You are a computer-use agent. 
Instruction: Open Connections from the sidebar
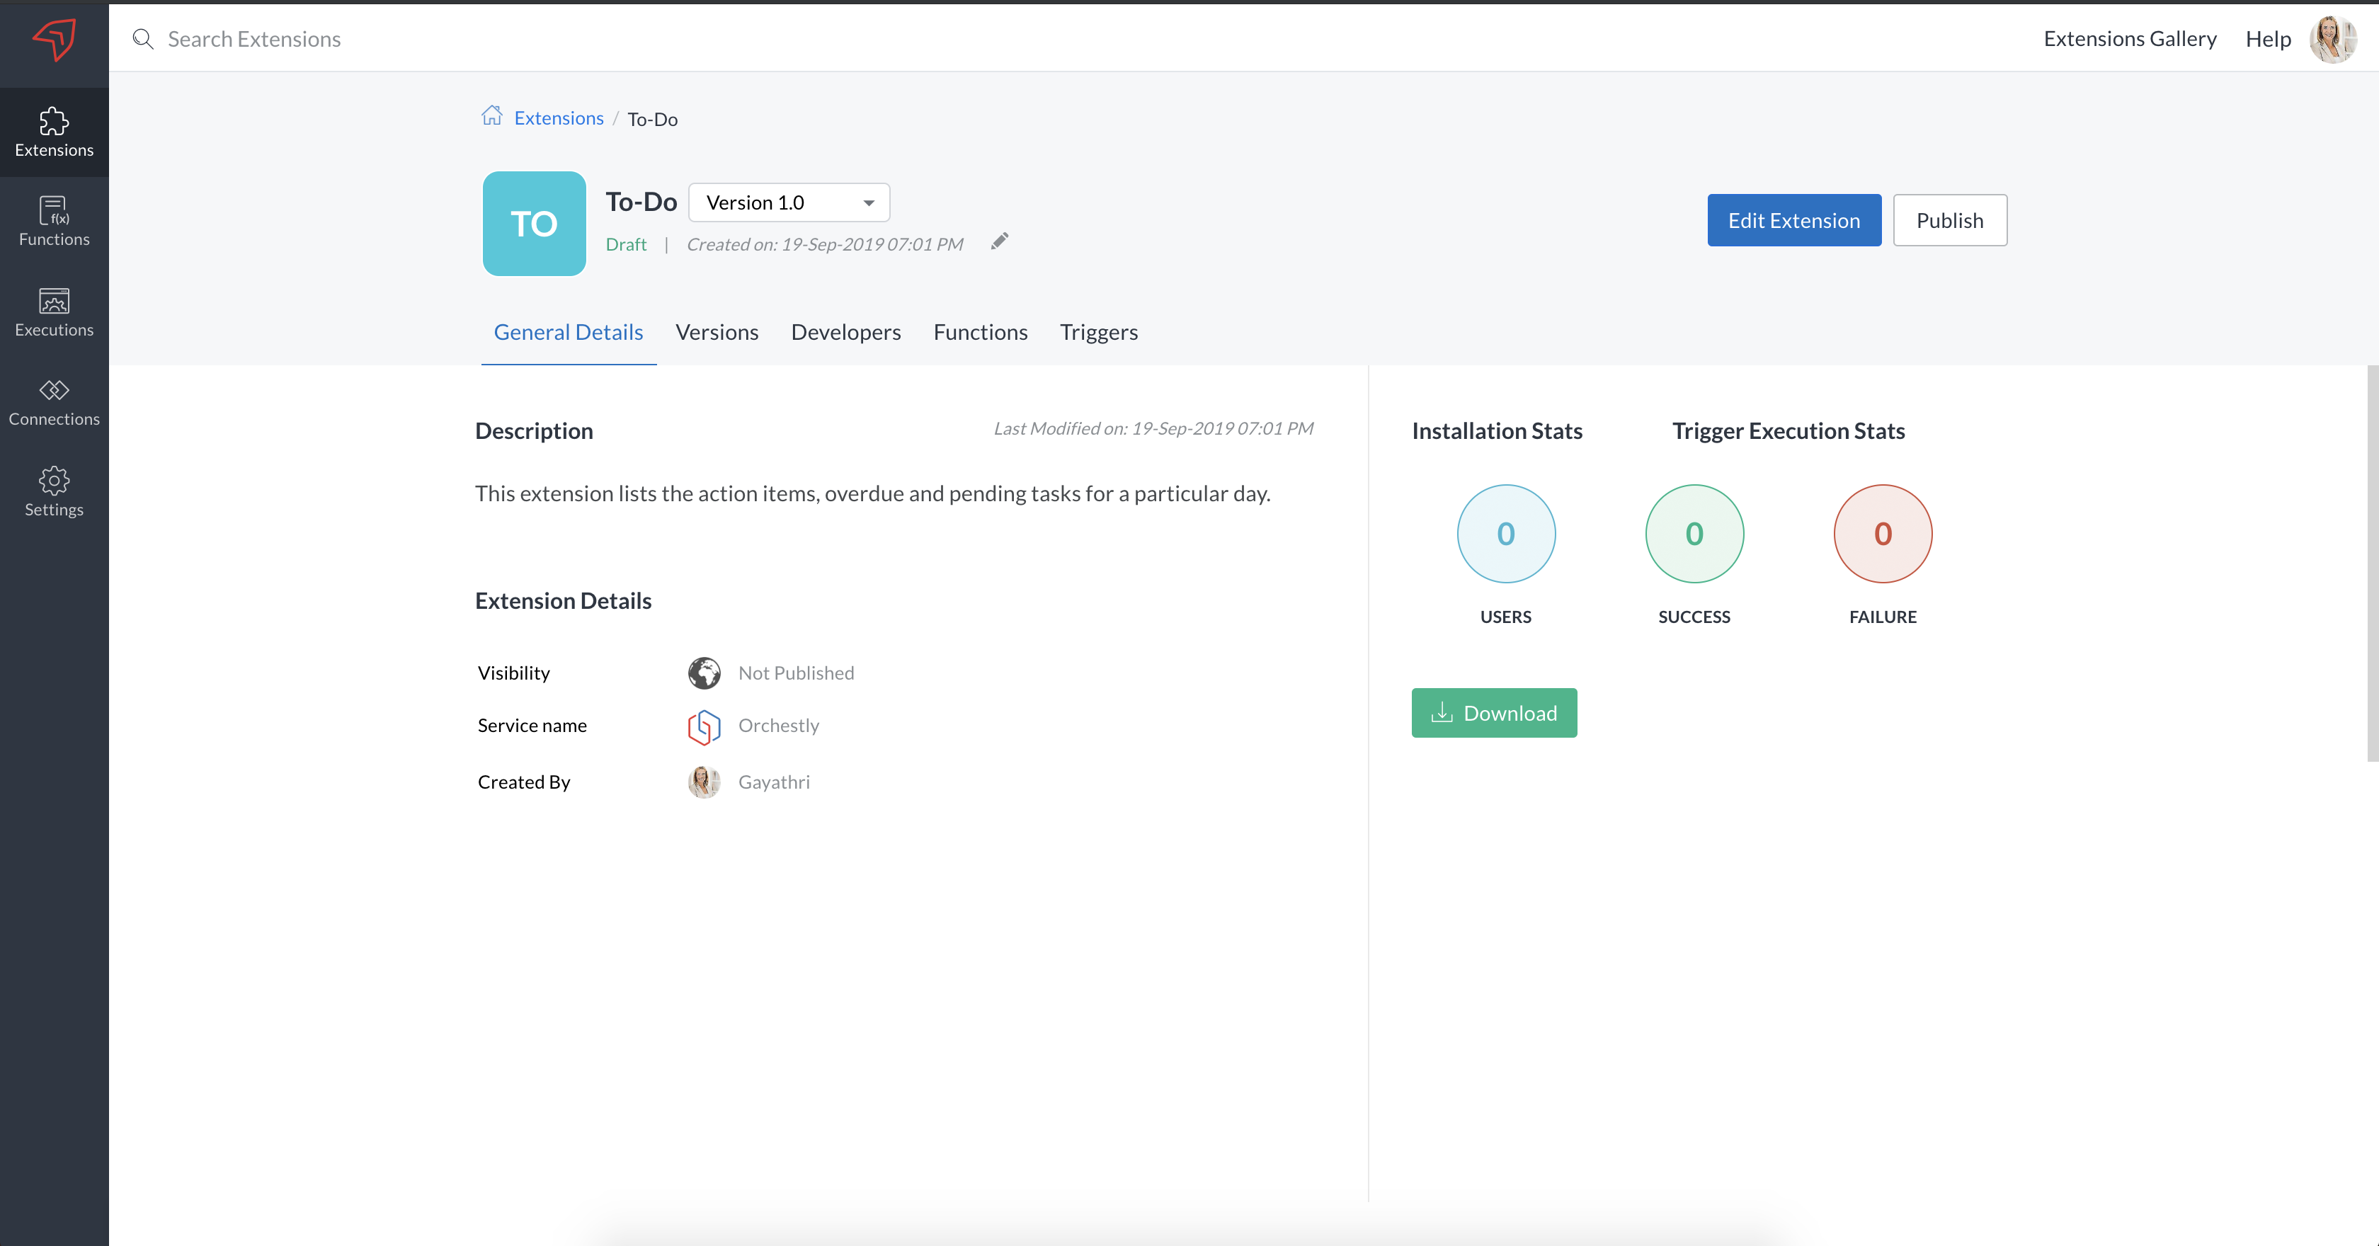54,402
